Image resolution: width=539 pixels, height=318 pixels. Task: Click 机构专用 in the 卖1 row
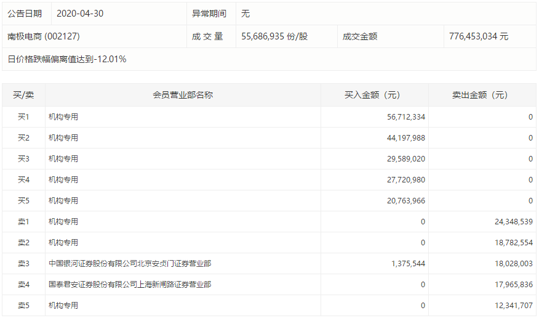pos(63,222)
